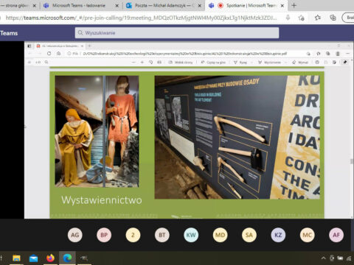The width and height of the screenshot is (354, 265).
Task: Click 'Widok strony' page view button
Action: [x=181, y=63]
